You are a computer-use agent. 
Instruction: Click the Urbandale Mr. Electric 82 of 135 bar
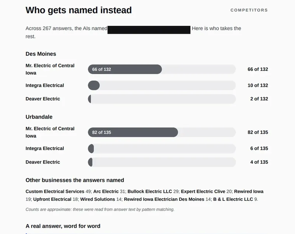162,133
